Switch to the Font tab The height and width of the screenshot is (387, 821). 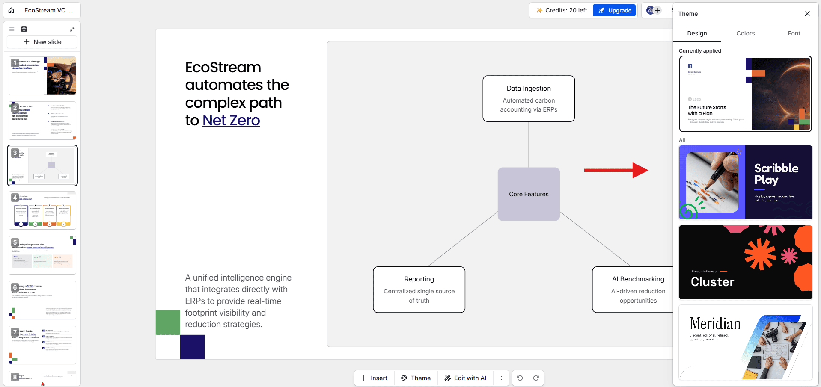[x=794, y=33]
